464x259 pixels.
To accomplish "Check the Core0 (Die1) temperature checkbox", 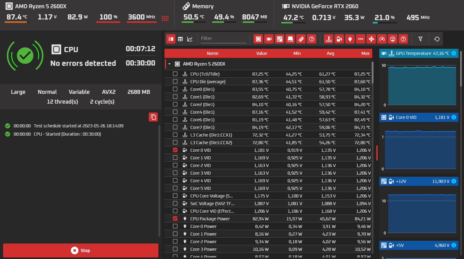I will (x=175, y=89).
